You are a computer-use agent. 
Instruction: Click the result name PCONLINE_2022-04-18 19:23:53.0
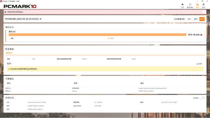pyautogui.click(x=22, y=19)
